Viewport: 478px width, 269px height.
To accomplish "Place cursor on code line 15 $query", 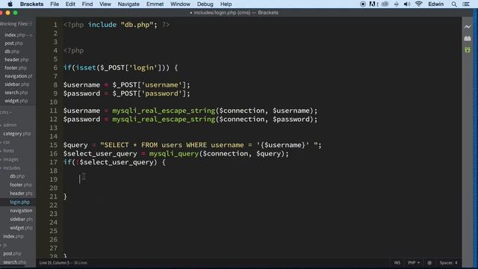I will [x=75, y=145].
